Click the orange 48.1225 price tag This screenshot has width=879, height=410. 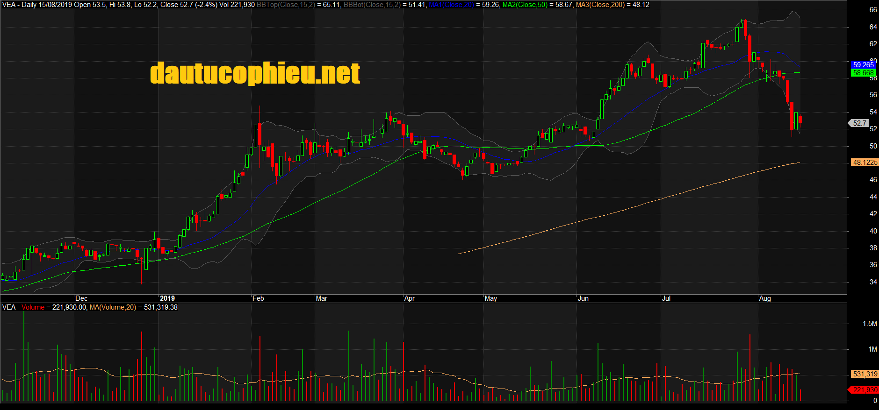pos(865,163)
